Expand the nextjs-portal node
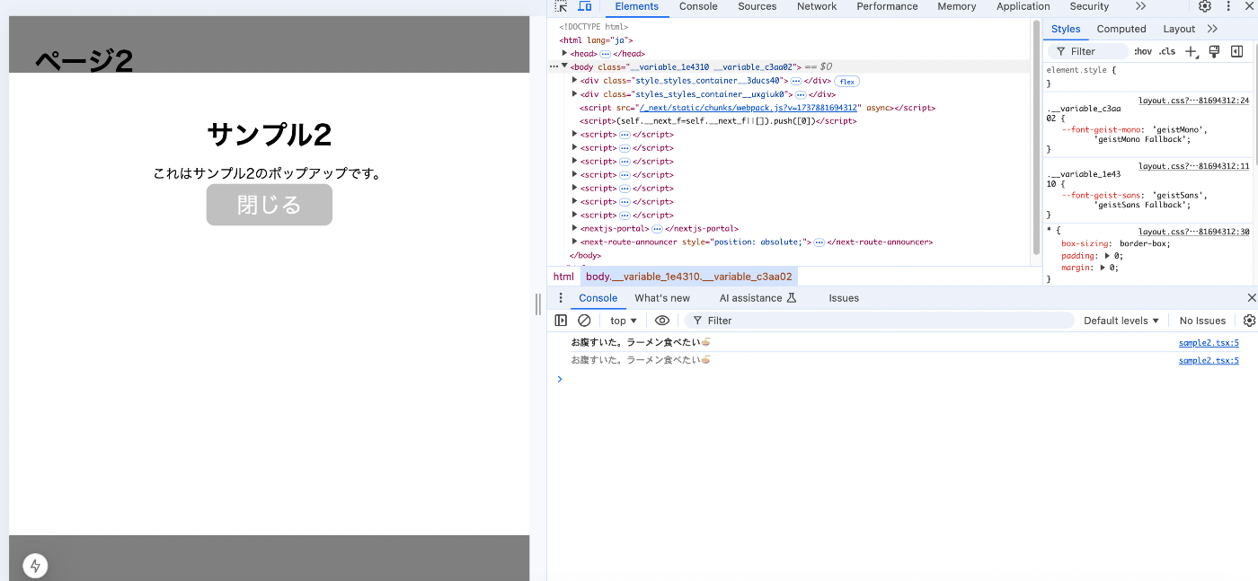This screenshot has width=1258, height=581. tap(575, 228)
